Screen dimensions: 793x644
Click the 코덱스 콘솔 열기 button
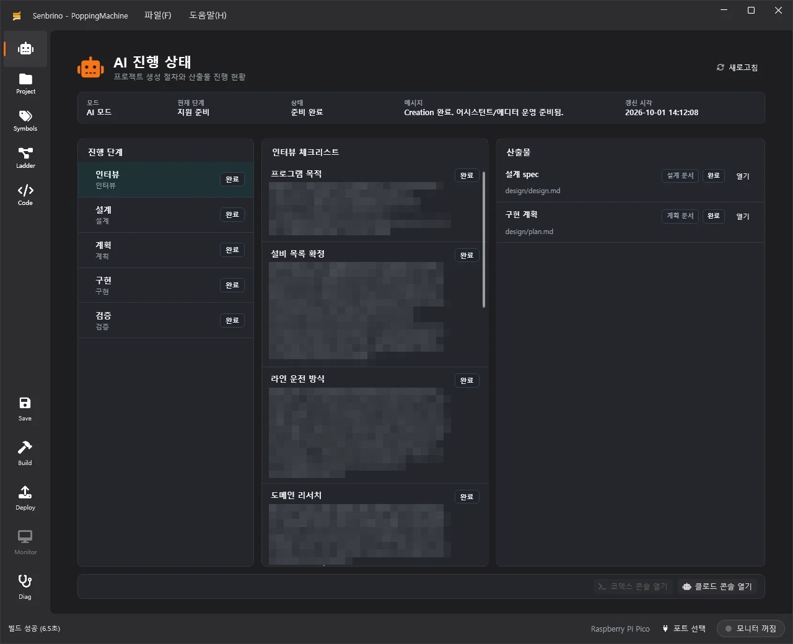[x=633, y=586]
